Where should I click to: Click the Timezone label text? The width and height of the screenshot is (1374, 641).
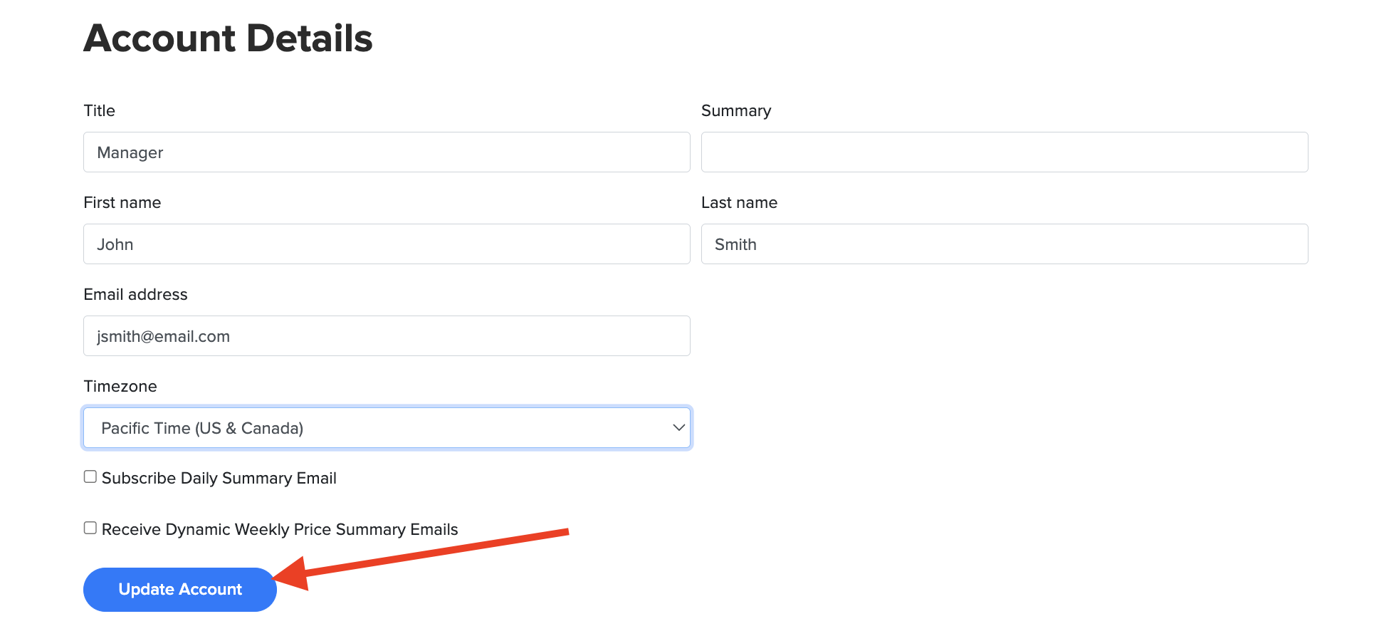tap(120, 387)
